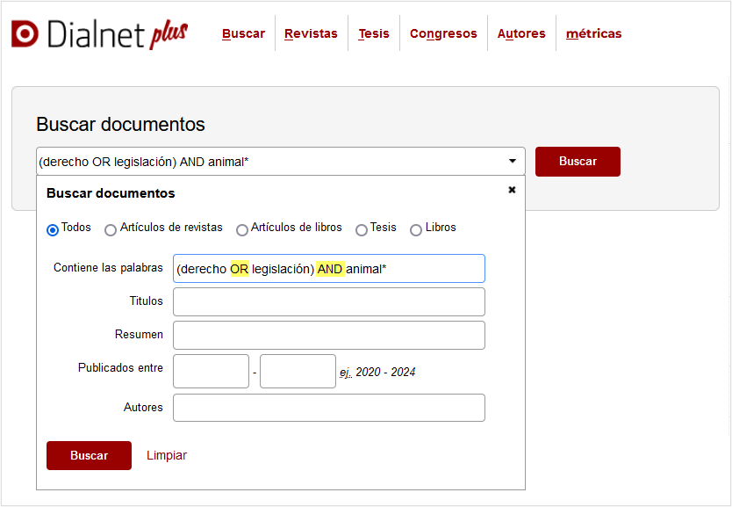Open the métricas navigation link
The image size is (732, 507).
tap(594, 33)
